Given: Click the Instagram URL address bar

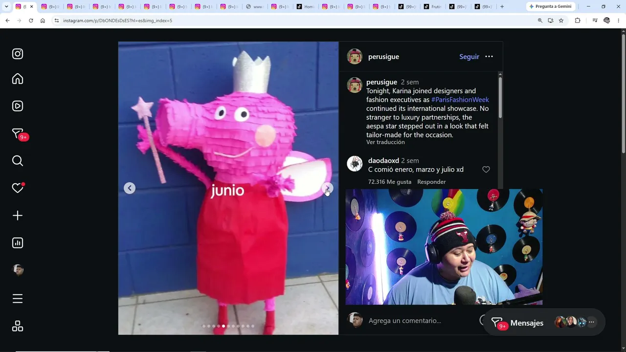Looking at the screenshot, I should point(293,21).
